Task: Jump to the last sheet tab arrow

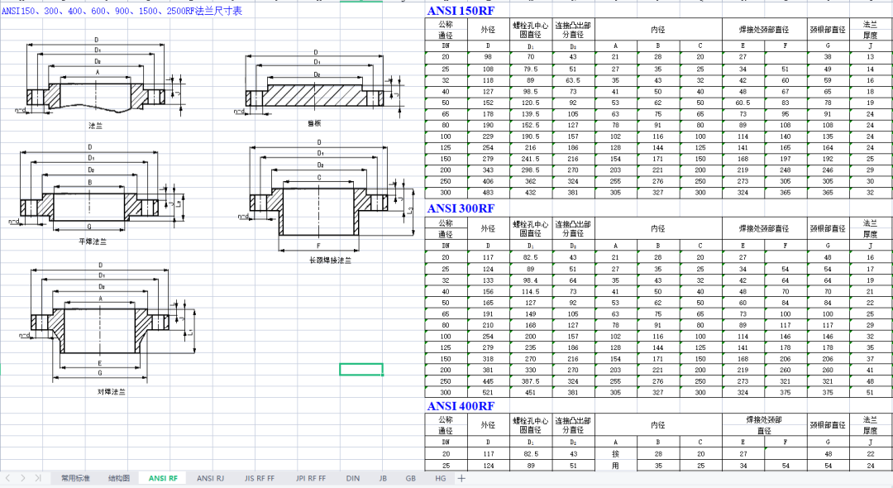Action: [37, 478]
